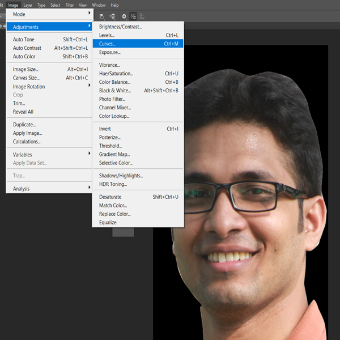
Task: Expand the Variables submenu
Action: click(x=50, y=155)
